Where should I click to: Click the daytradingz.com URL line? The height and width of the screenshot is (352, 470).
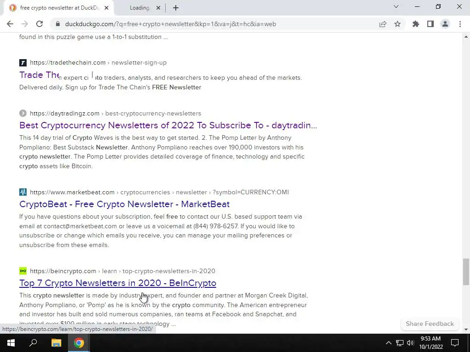pyautogui.click(x=115, y=114)
